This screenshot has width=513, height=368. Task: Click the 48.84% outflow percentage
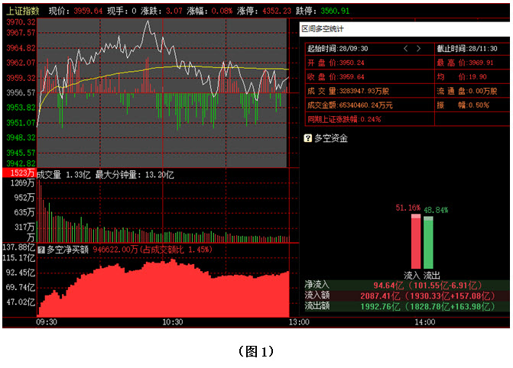[x=436, y=210]
